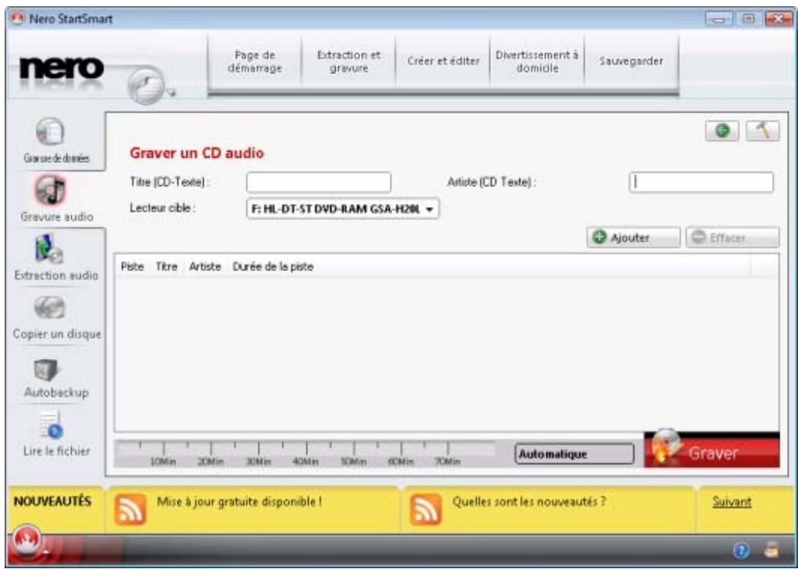Open the Sauvegarder tab
The image size is (798, 569).
click(631, 62)
